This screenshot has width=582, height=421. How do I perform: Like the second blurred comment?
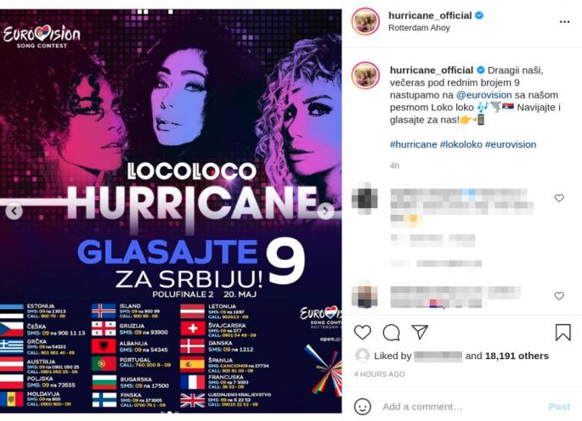(x=559, y=295)
